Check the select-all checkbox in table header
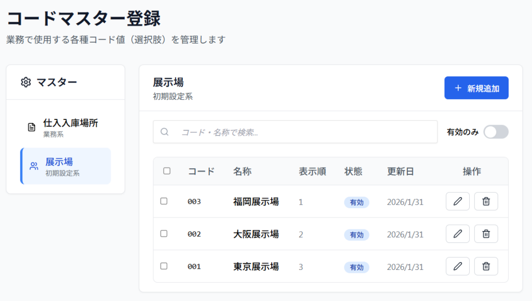The height and width of the screenshot is (301, 532). click(167, 171)
